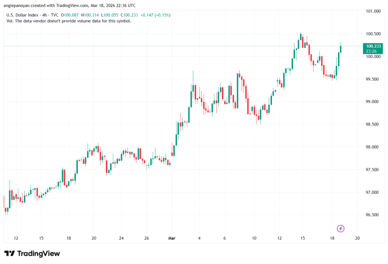Click the TradingView logo icon
The width and height of the screenshot is (388, 264).
(x=9, y=253)
